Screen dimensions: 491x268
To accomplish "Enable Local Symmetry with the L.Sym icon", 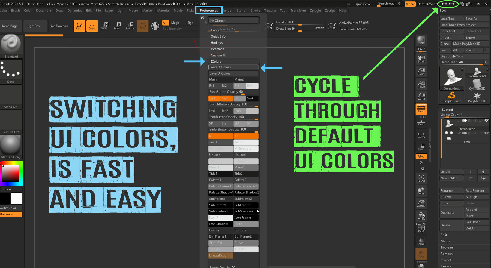I will pos(421,135).
